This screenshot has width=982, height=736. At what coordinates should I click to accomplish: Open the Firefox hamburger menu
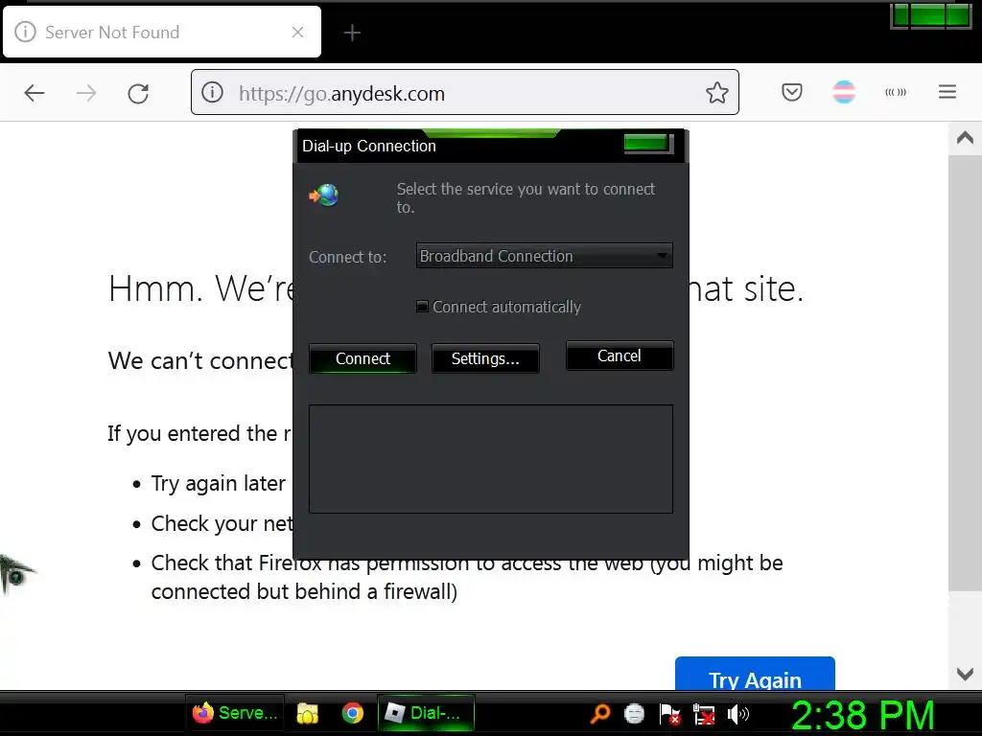(947, 92)
